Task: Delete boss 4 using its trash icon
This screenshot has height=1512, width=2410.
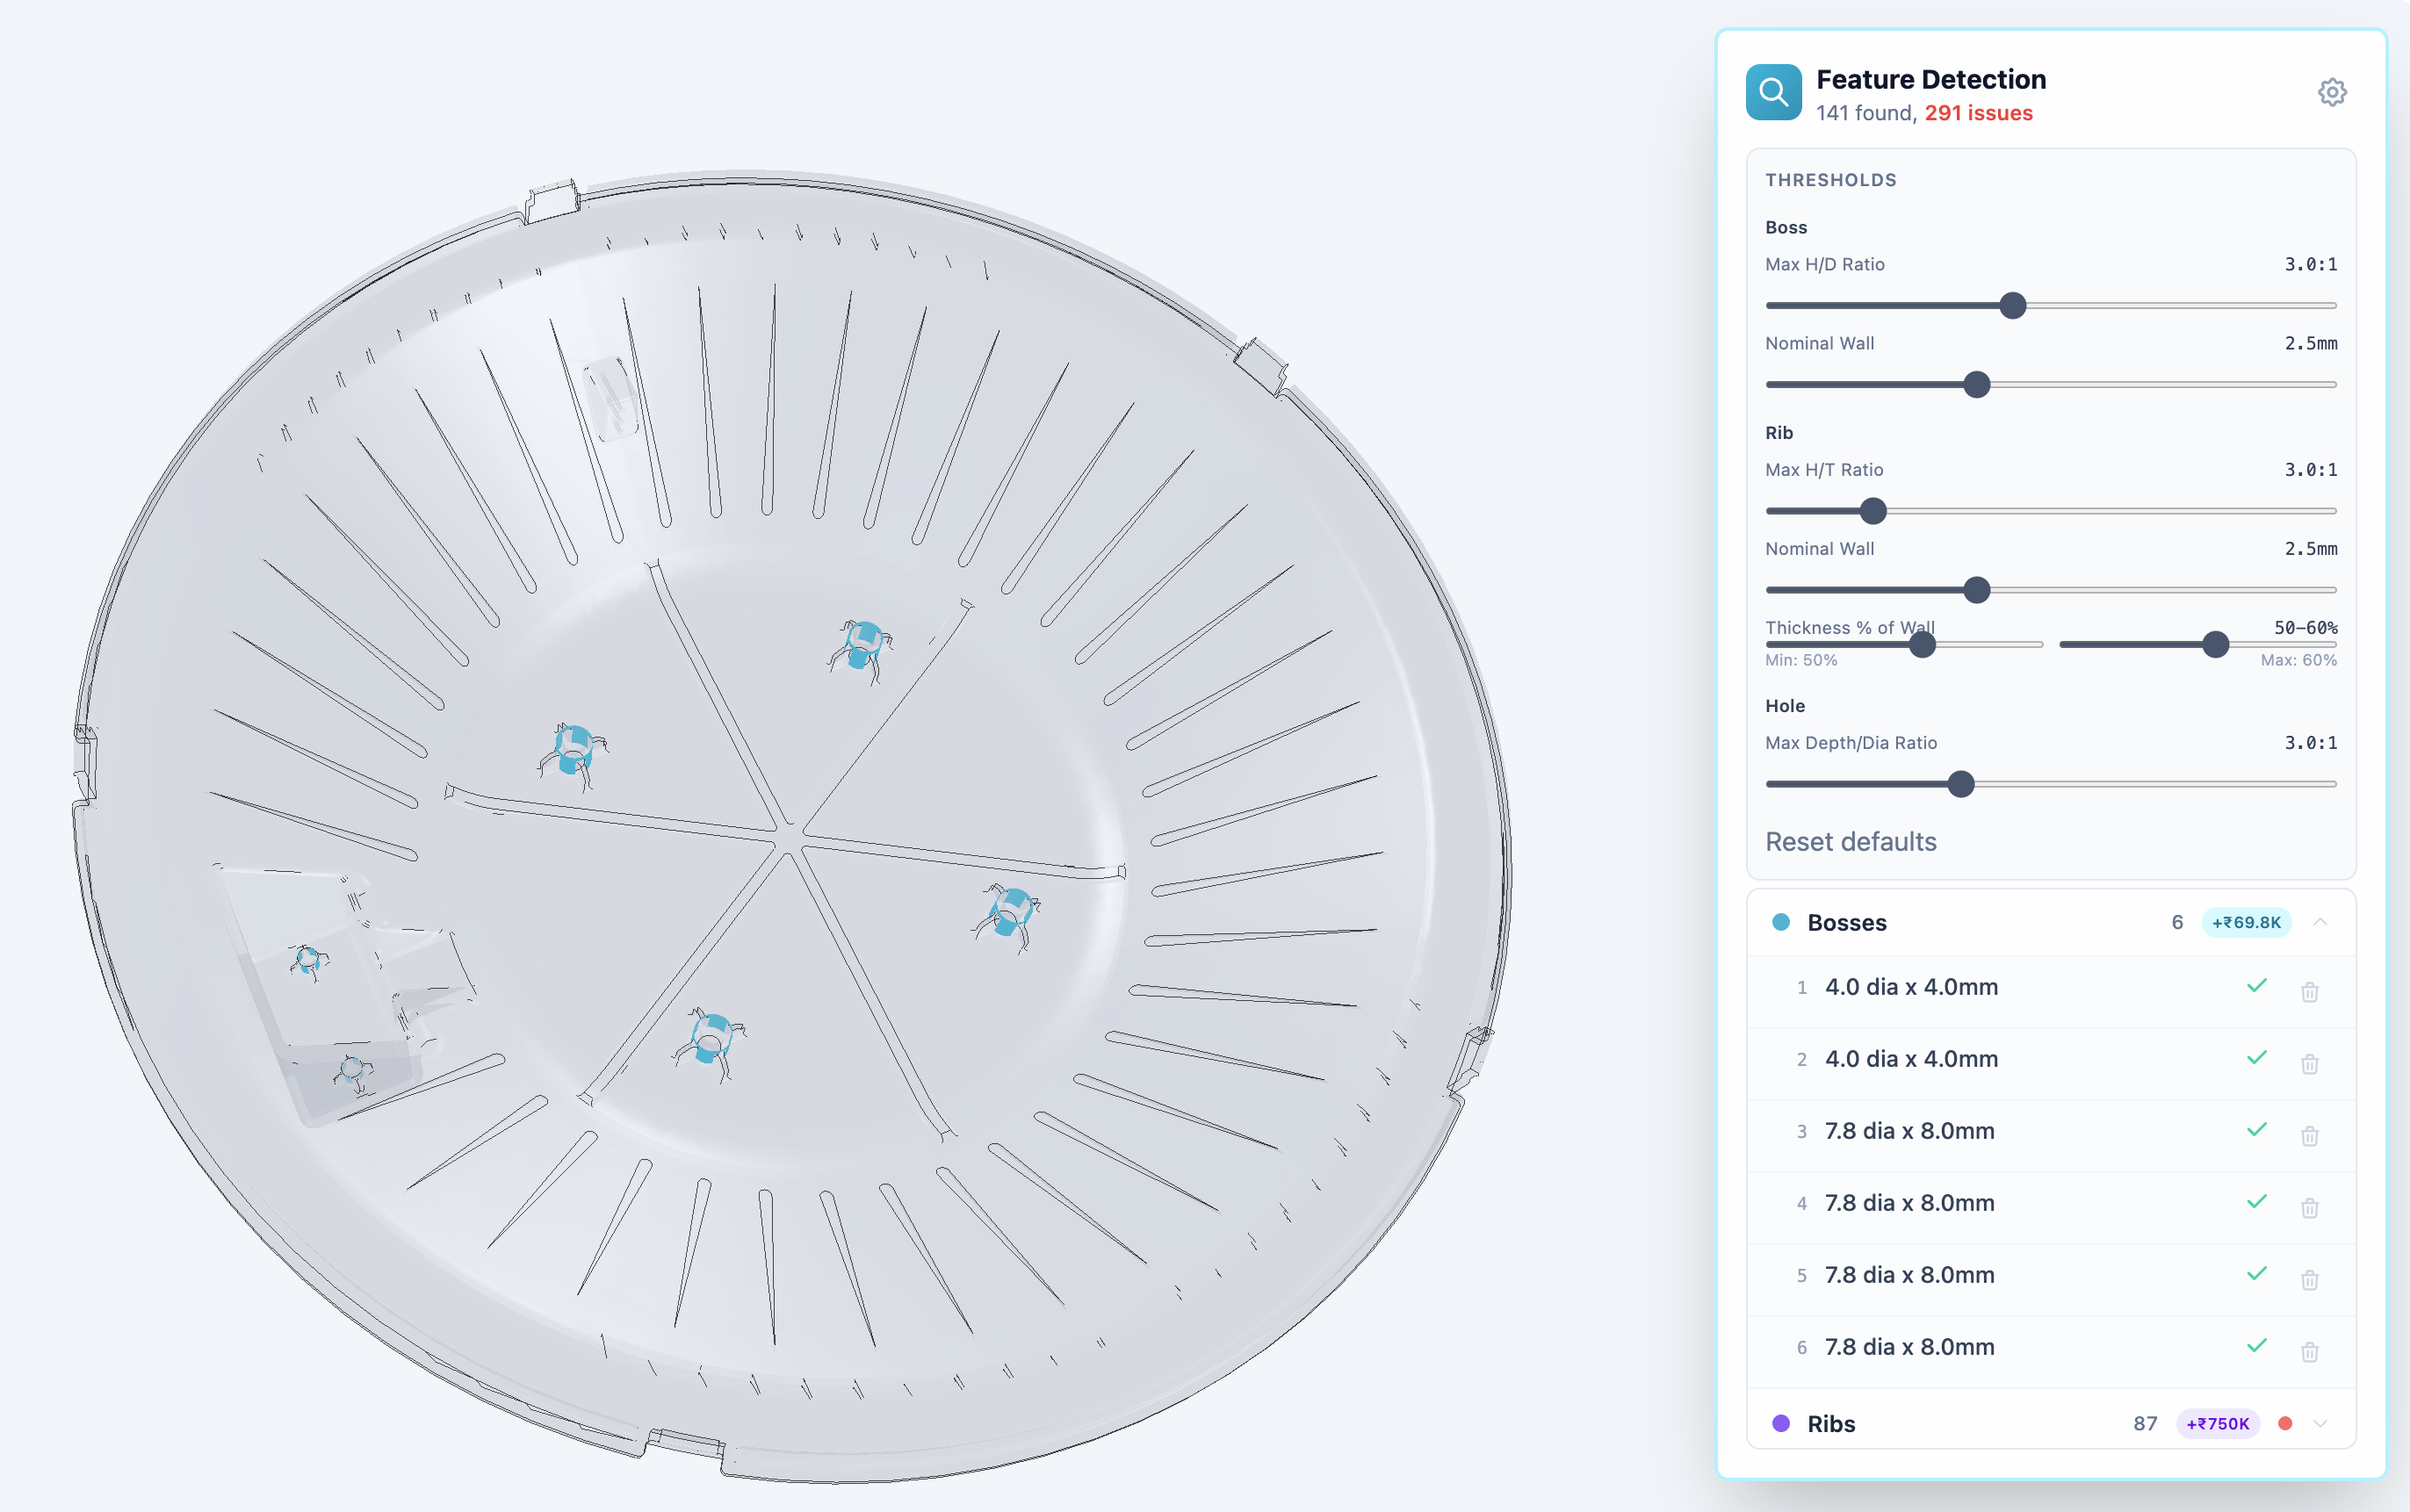Action: (2309, 1208)
